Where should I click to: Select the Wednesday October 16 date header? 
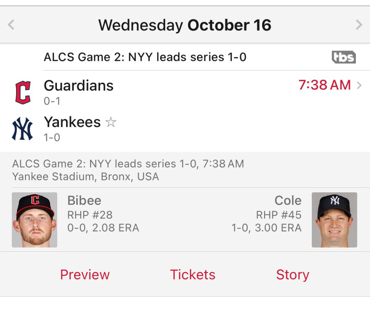[185, 25]
